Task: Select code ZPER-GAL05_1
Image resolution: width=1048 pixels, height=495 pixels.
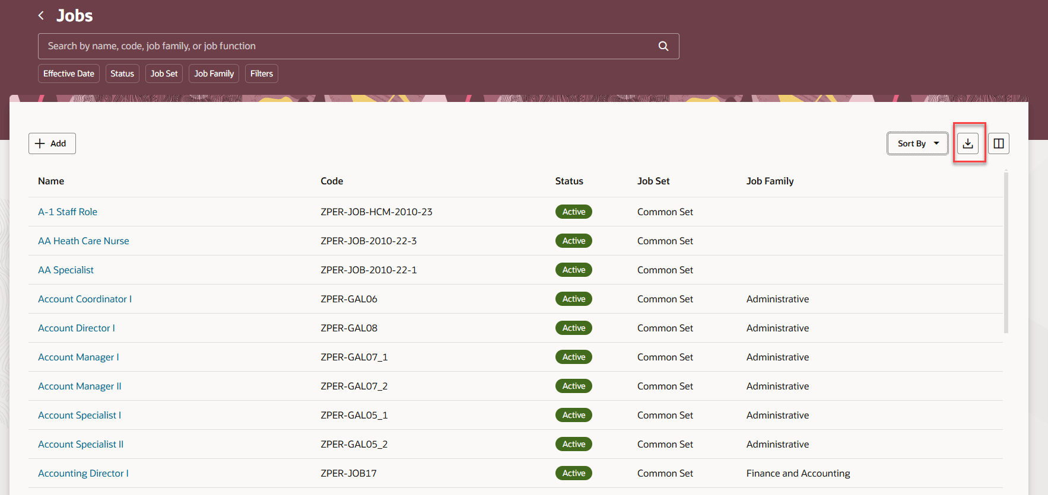Action: click(354, 415)
